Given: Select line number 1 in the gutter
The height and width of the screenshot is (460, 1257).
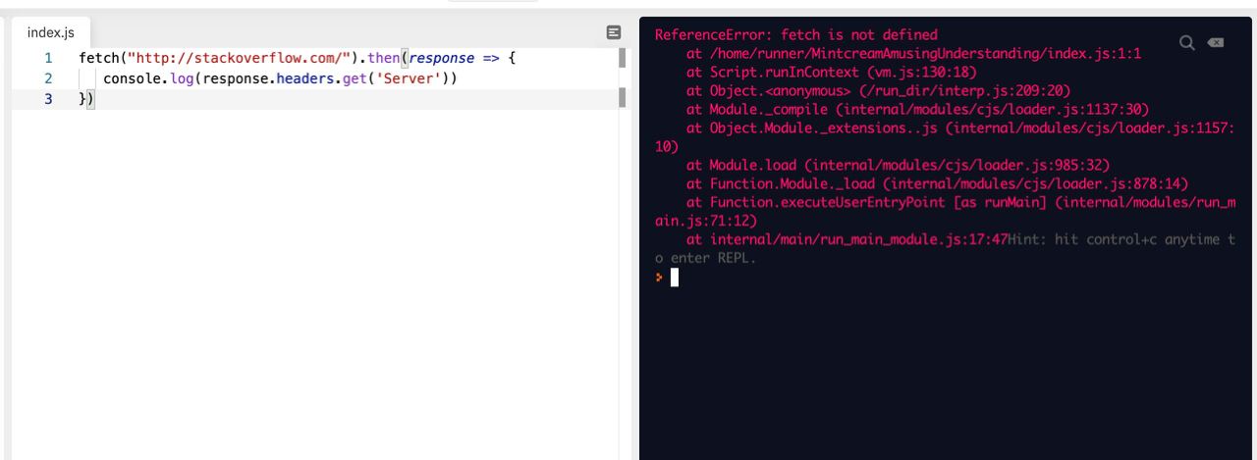Looking at the screenshot, I should pos(48,58).
